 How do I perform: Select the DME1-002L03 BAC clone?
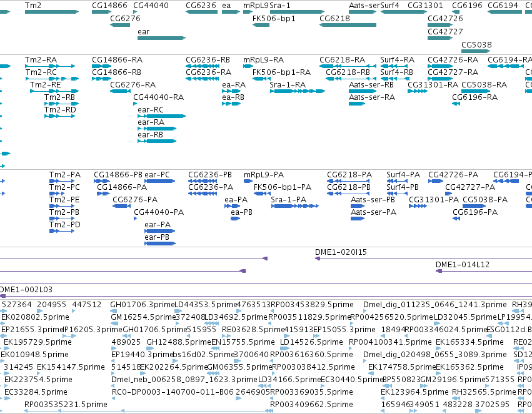(266, 296)
